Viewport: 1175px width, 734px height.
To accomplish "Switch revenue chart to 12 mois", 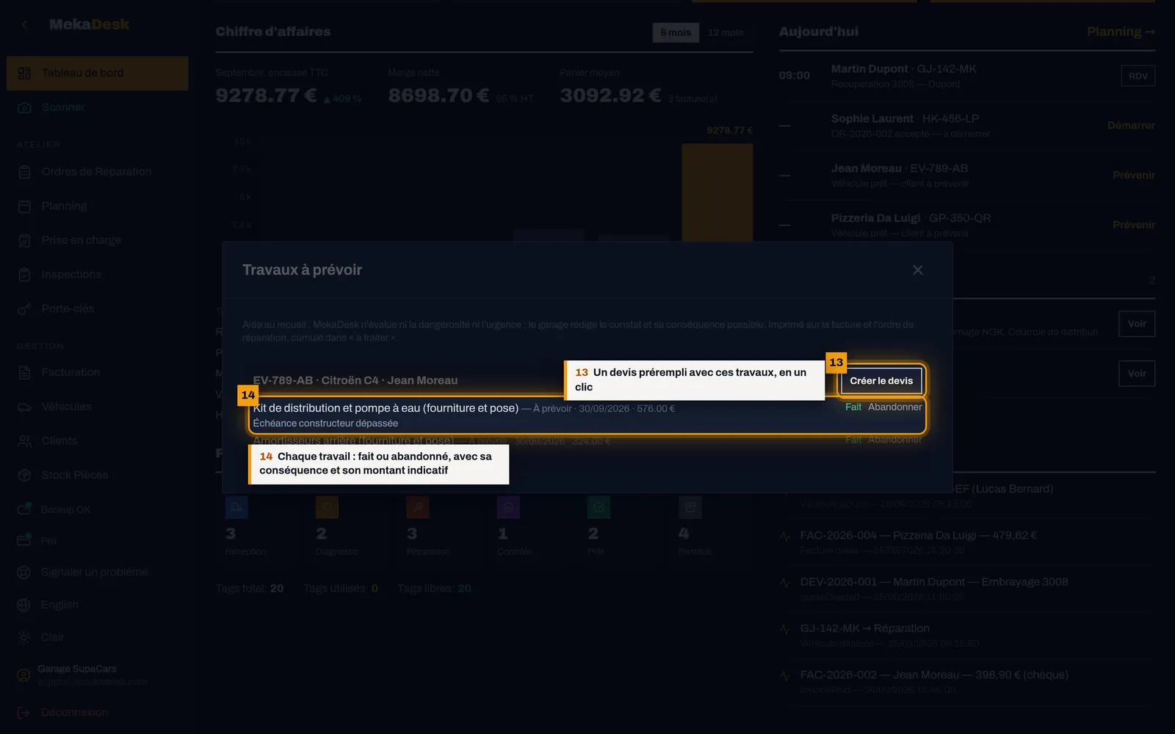I will pyautogui.click(x=726, y=32).
